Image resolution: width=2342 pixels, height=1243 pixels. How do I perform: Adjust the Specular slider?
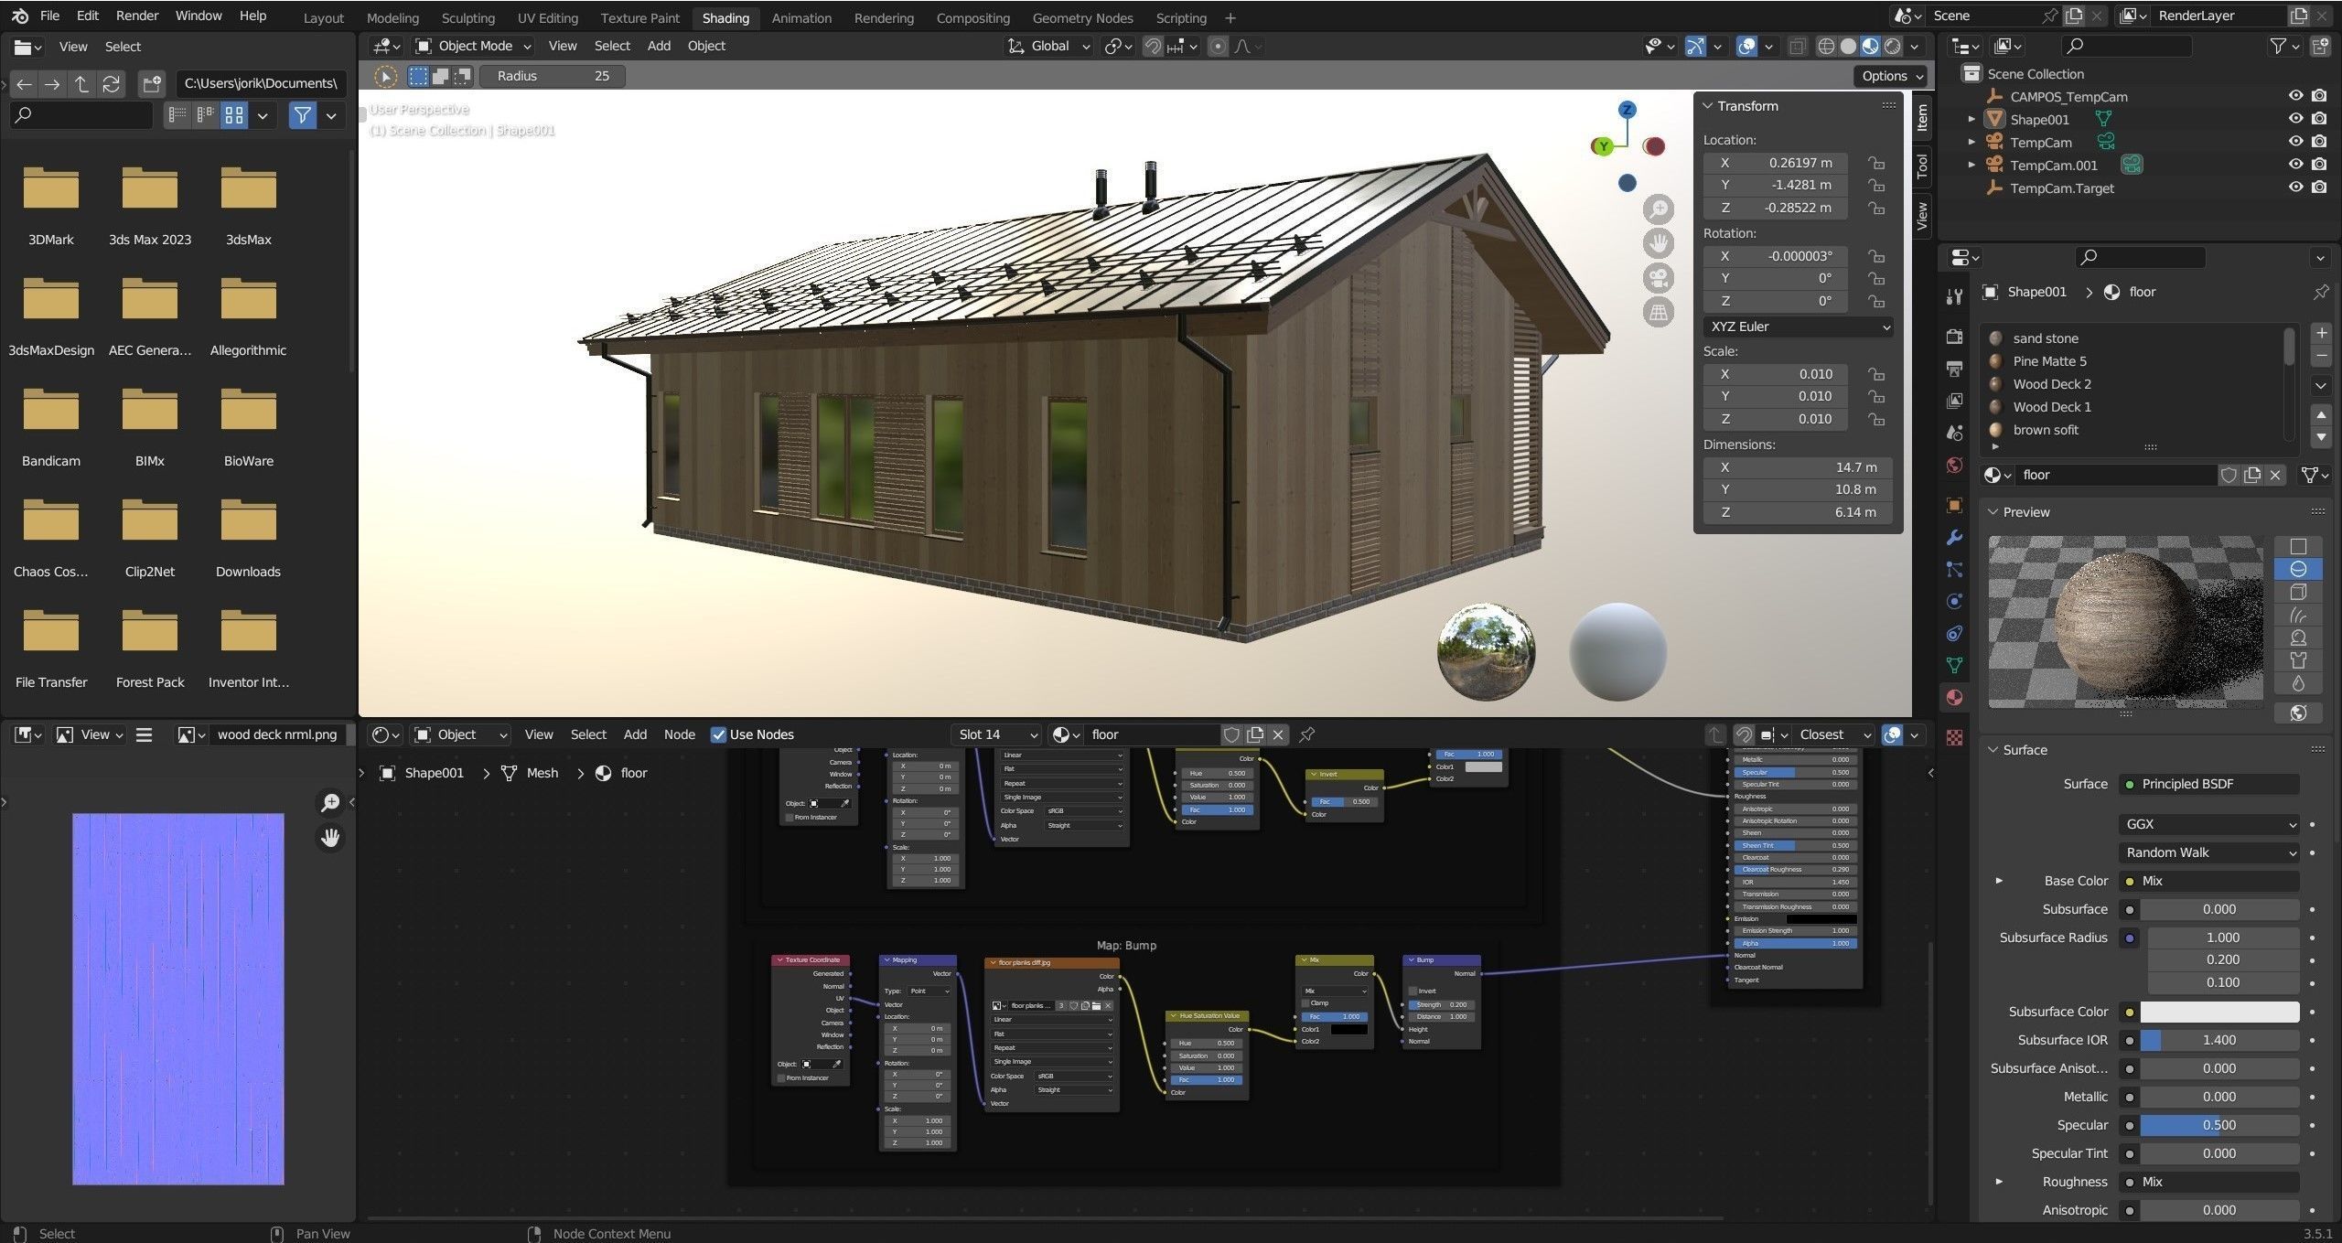click(x=2219, y=1125)
